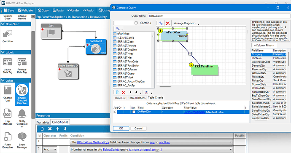Viewport: 291px width, 153px height.
Task: Click the Query Name input field
Action: click(x=219, y=16)
